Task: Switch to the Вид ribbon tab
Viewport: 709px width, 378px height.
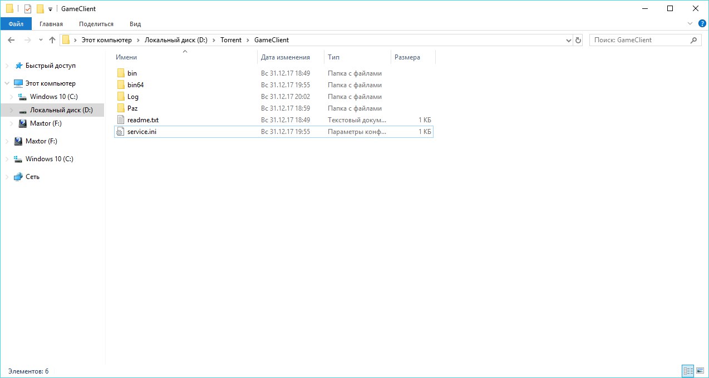Action: coord(135,24)
